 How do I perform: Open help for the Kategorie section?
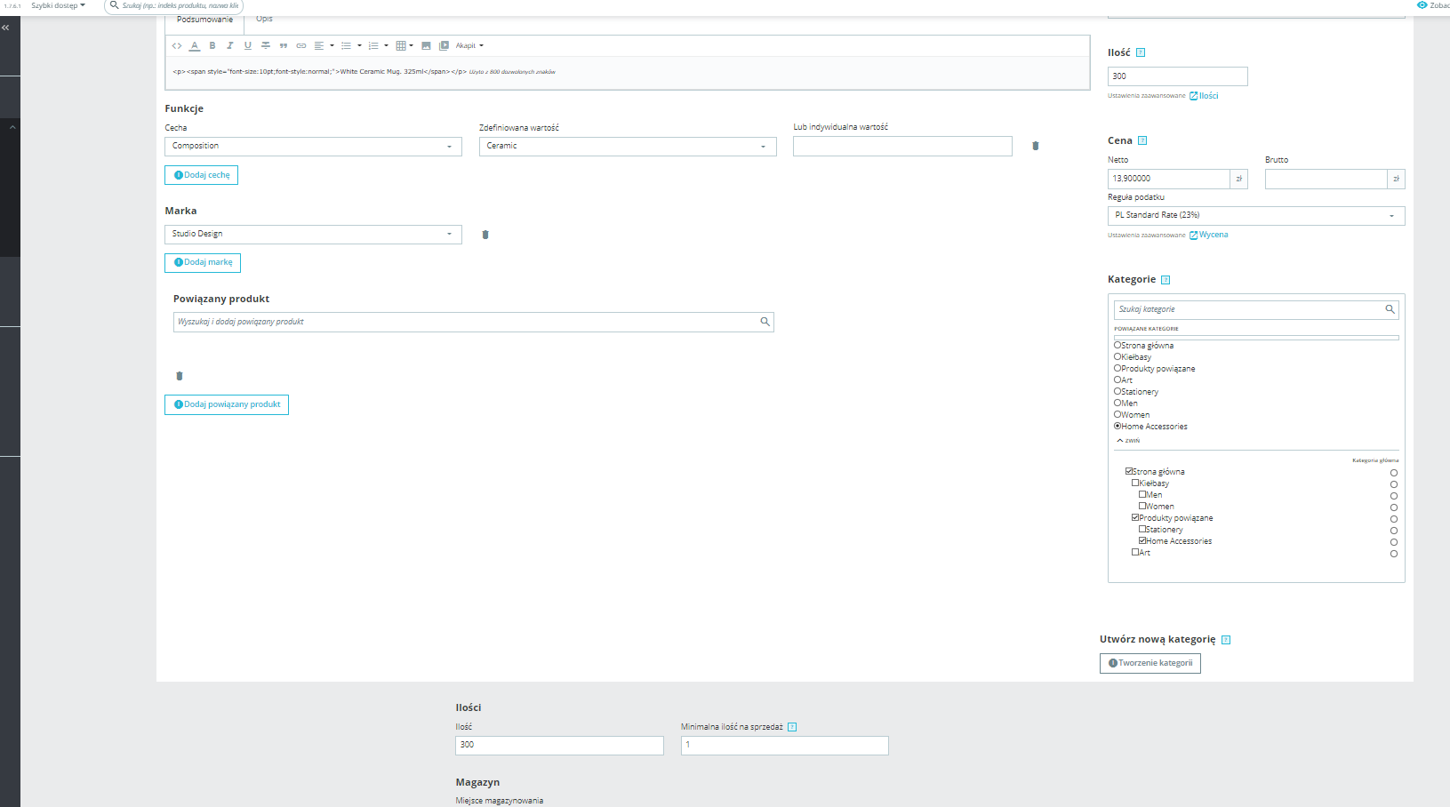[x=1166, y=280]
